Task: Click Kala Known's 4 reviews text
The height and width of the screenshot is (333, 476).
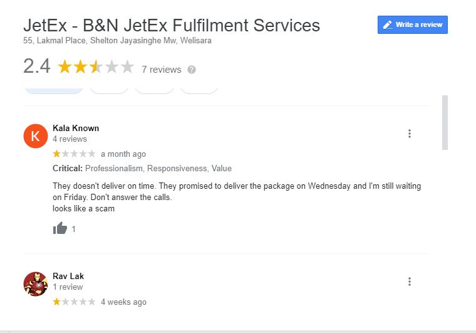Action: click(70, 139)
